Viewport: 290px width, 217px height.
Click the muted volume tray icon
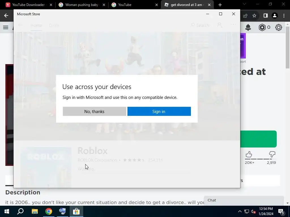253,211
